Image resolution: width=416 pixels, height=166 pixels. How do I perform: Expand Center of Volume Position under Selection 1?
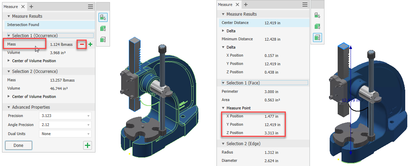(x=9, y=61)
